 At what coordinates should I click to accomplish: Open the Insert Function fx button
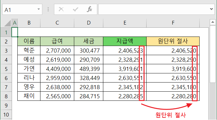[x=89, y=9]
